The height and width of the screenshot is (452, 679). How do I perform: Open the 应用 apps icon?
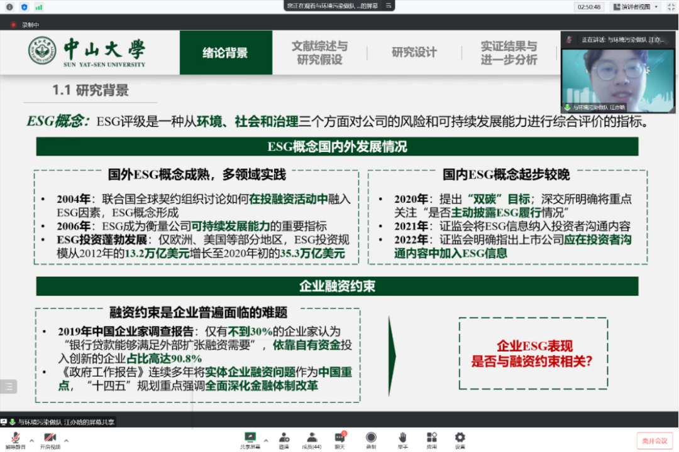[x=432, y=441]
